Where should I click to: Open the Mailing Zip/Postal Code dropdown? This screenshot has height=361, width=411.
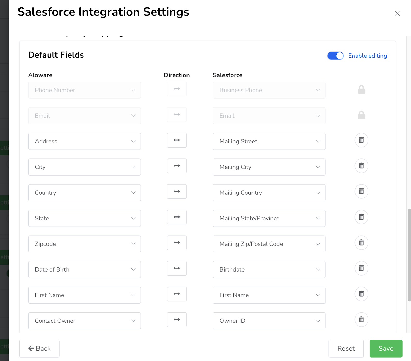(x=269, y=244)
